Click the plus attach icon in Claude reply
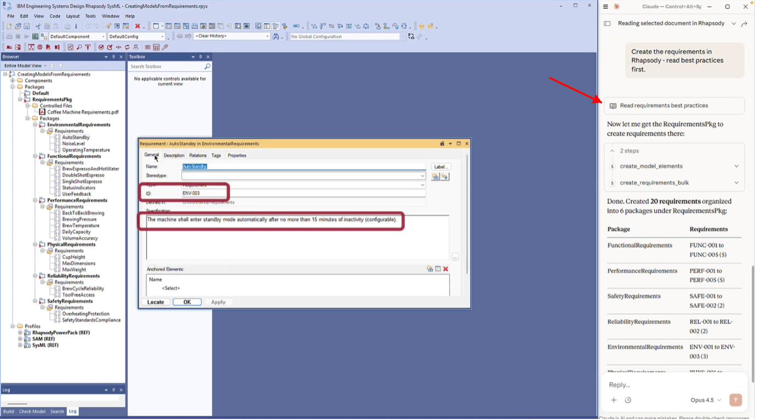Screen dimensions: 757x420 click(613, 400)
